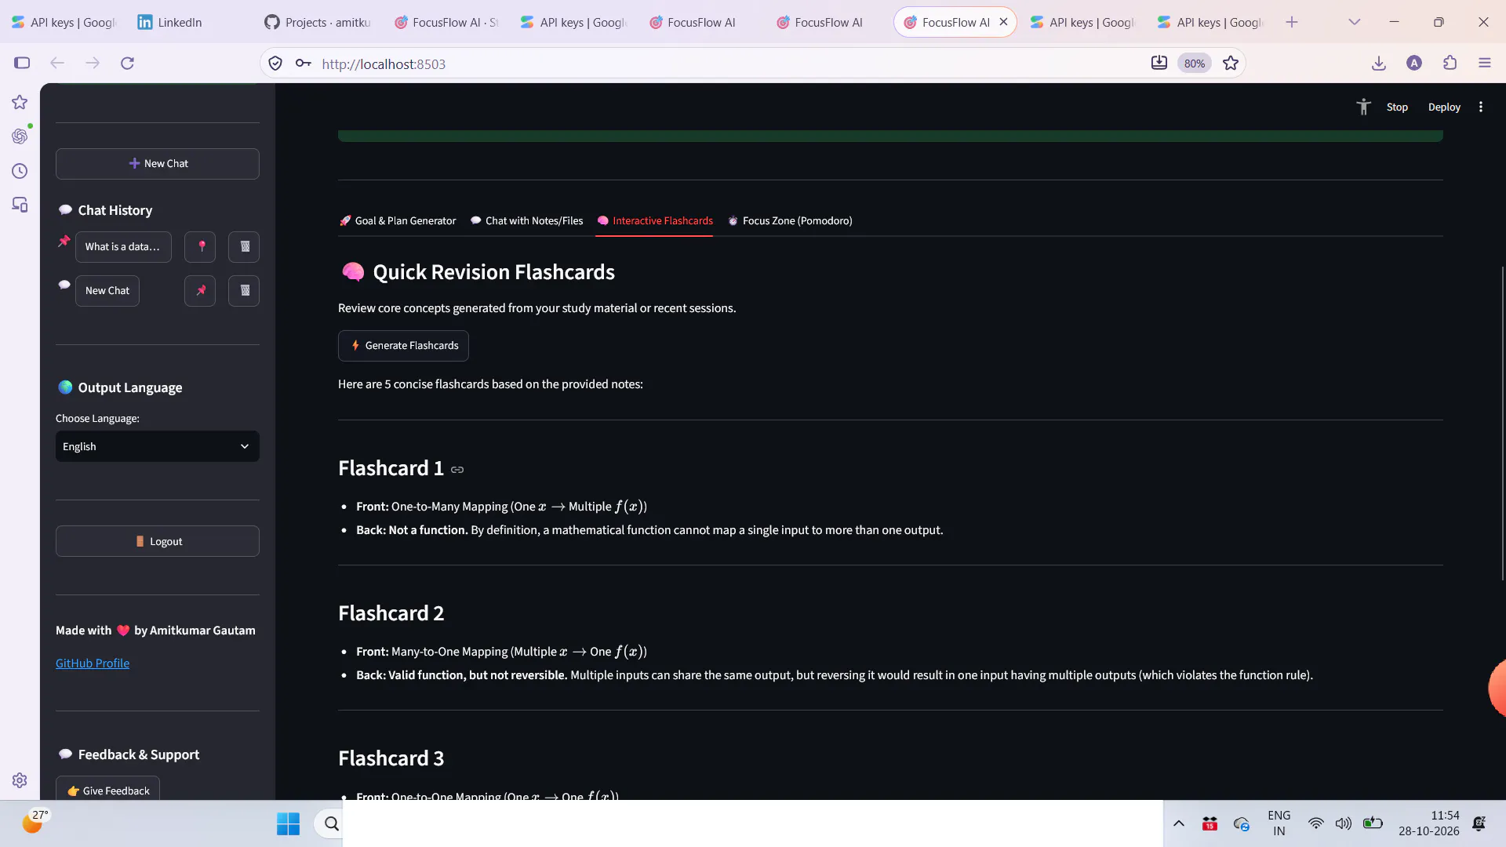This screenshot has width=1506, height=847.
Task: Switch to Chat with Notes/Files tab
Action: (x=526, y=220)
